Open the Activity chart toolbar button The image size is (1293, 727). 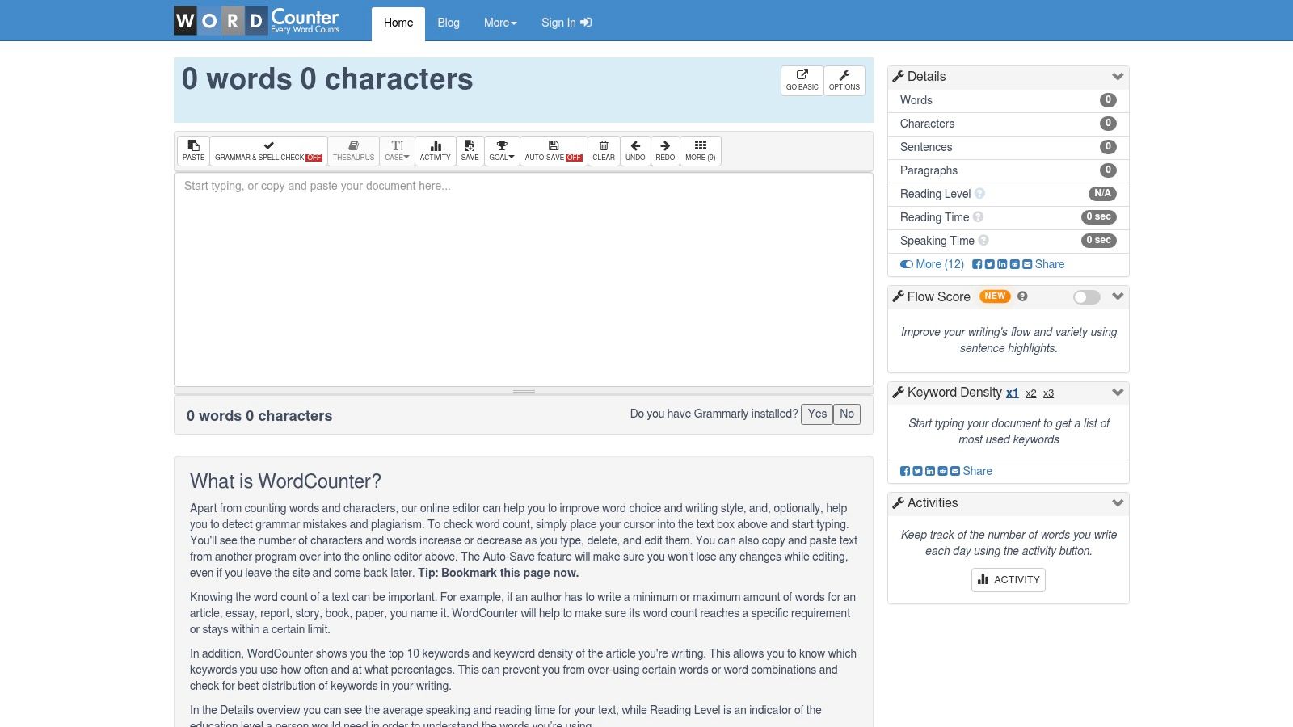(x=435, y=150)
